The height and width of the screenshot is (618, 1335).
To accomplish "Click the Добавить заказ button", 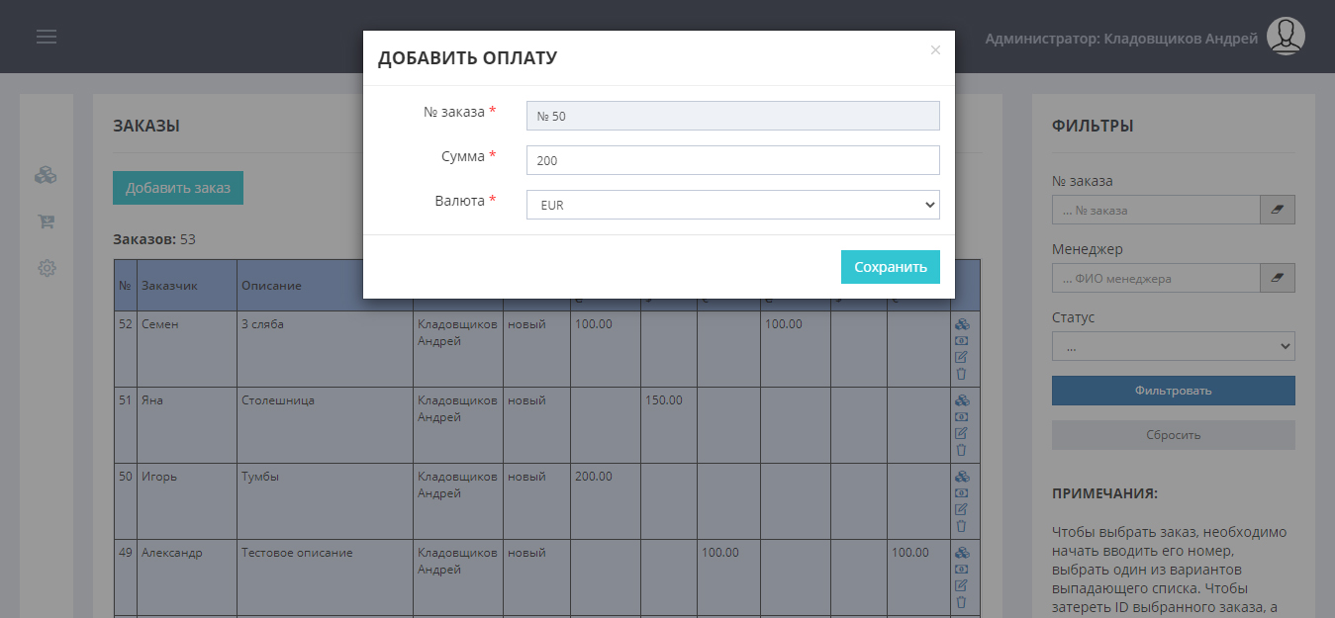I will coord(178,188).
